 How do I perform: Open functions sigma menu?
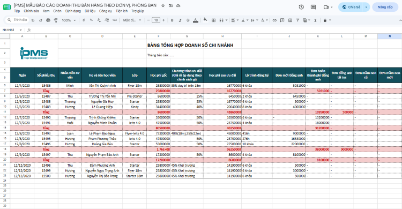[315, 20]
